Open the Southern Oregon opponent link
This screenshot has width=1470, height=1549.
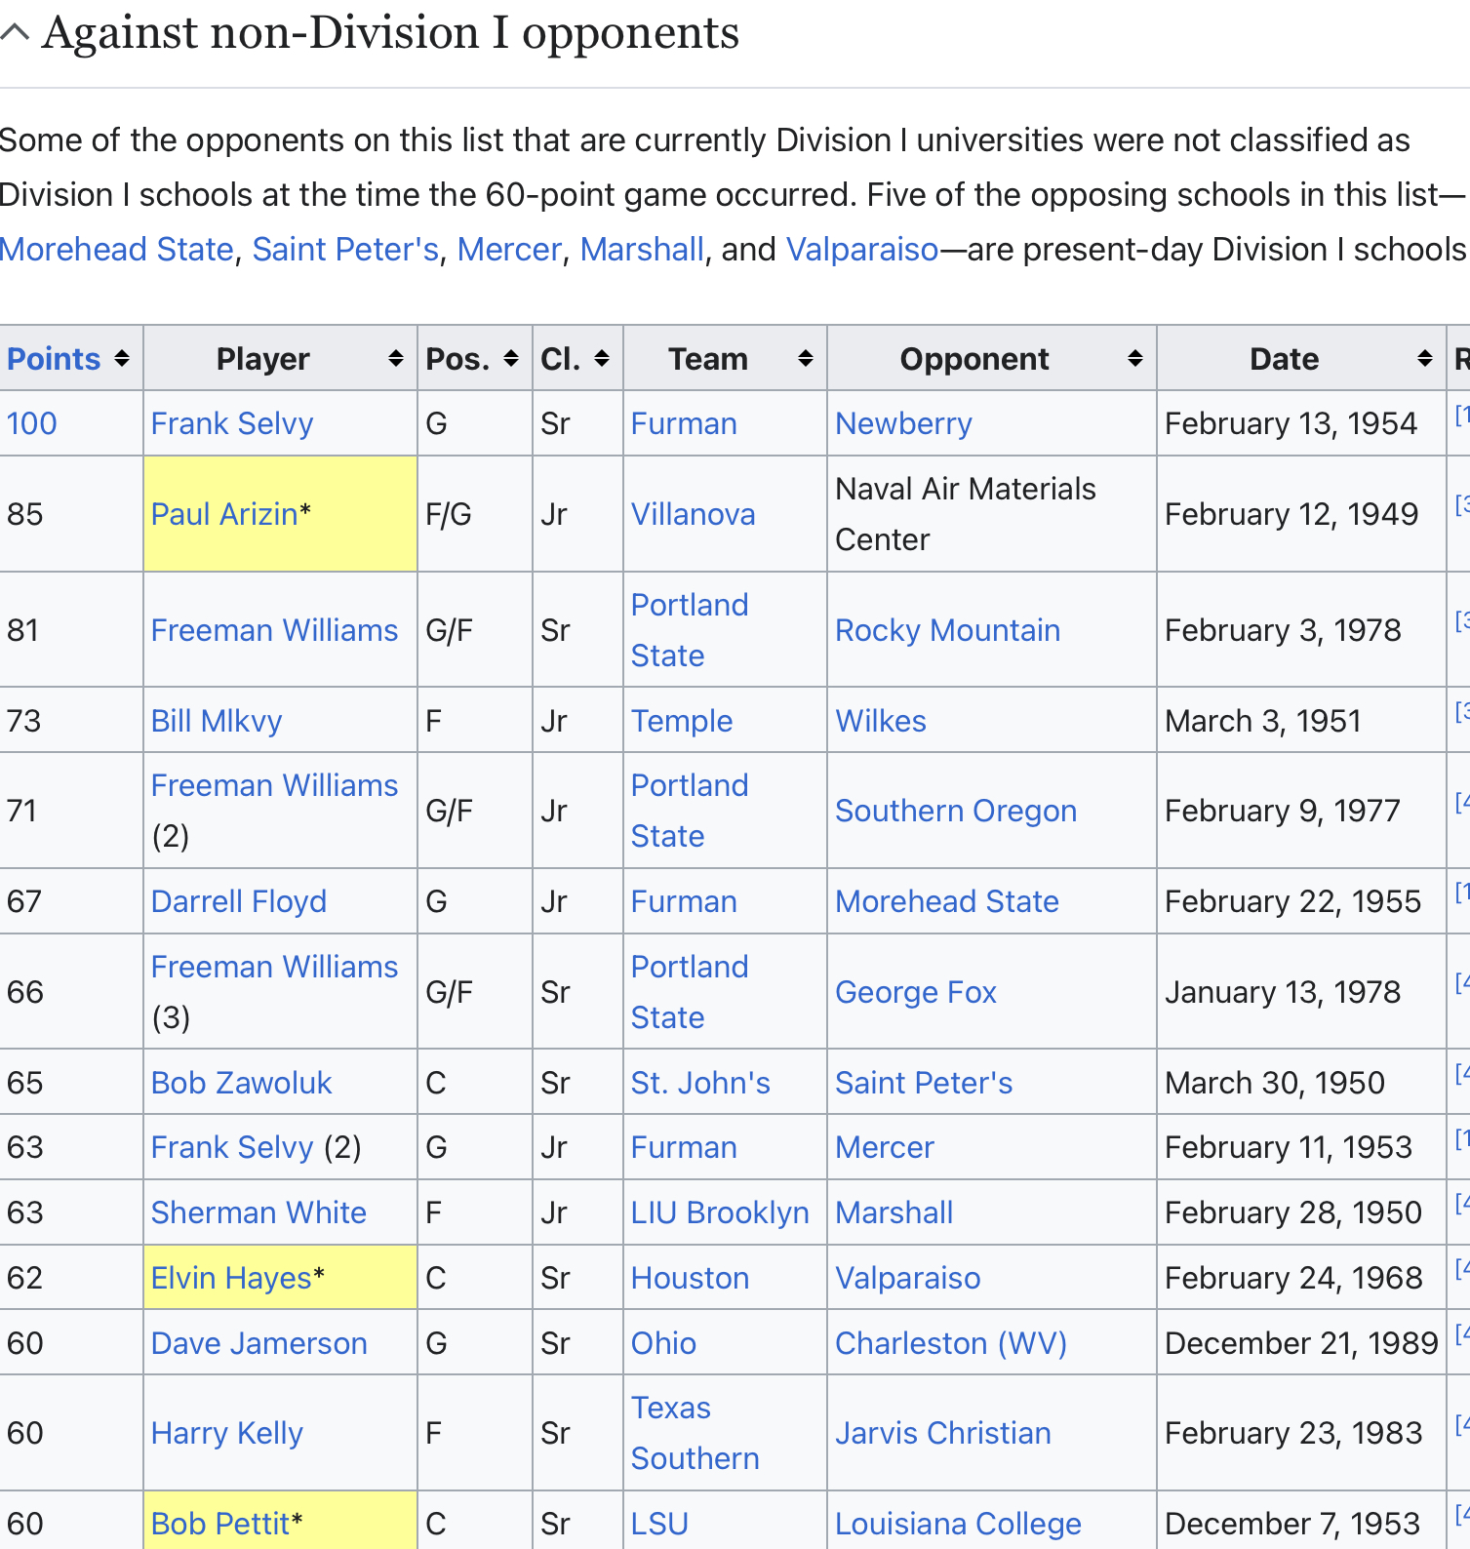point(956,811)
